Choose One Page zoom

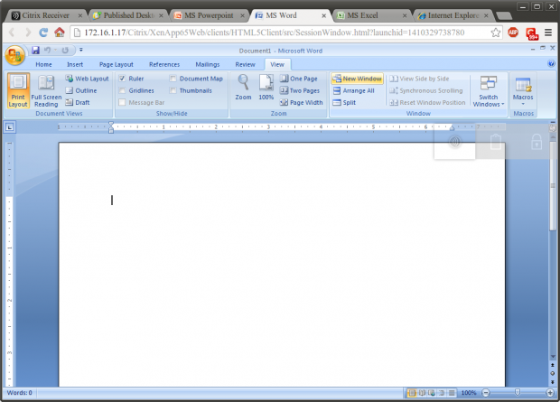(x=299, y=79)
